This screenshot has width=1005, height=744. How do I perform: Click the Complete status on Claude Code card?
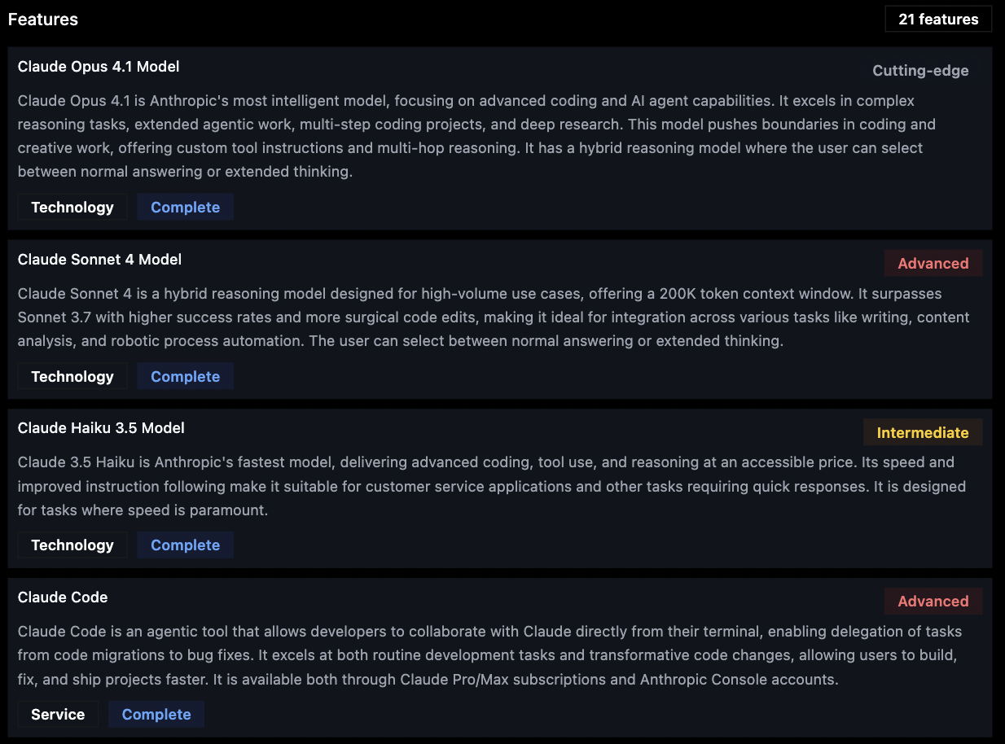click(x=156, y=715)
